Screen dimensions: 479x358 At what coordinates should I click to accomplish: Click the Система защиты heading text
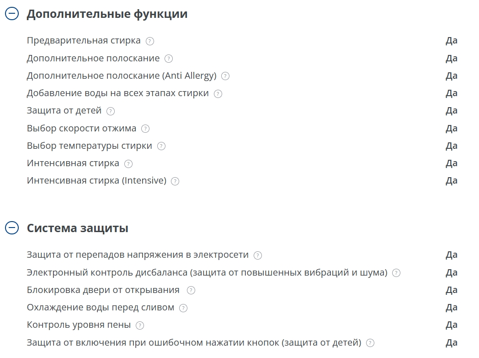click(77, 228)
